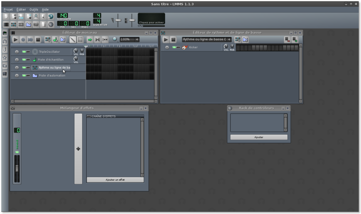Image resolution: width=361 pixels, height=214 pixels.
Task: Open Rythme ou ligne de basse track gear menu
Action: (17, 67)
